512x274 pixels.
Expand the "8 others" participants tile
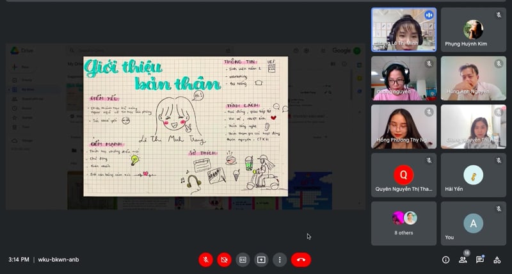click(404, 223)
